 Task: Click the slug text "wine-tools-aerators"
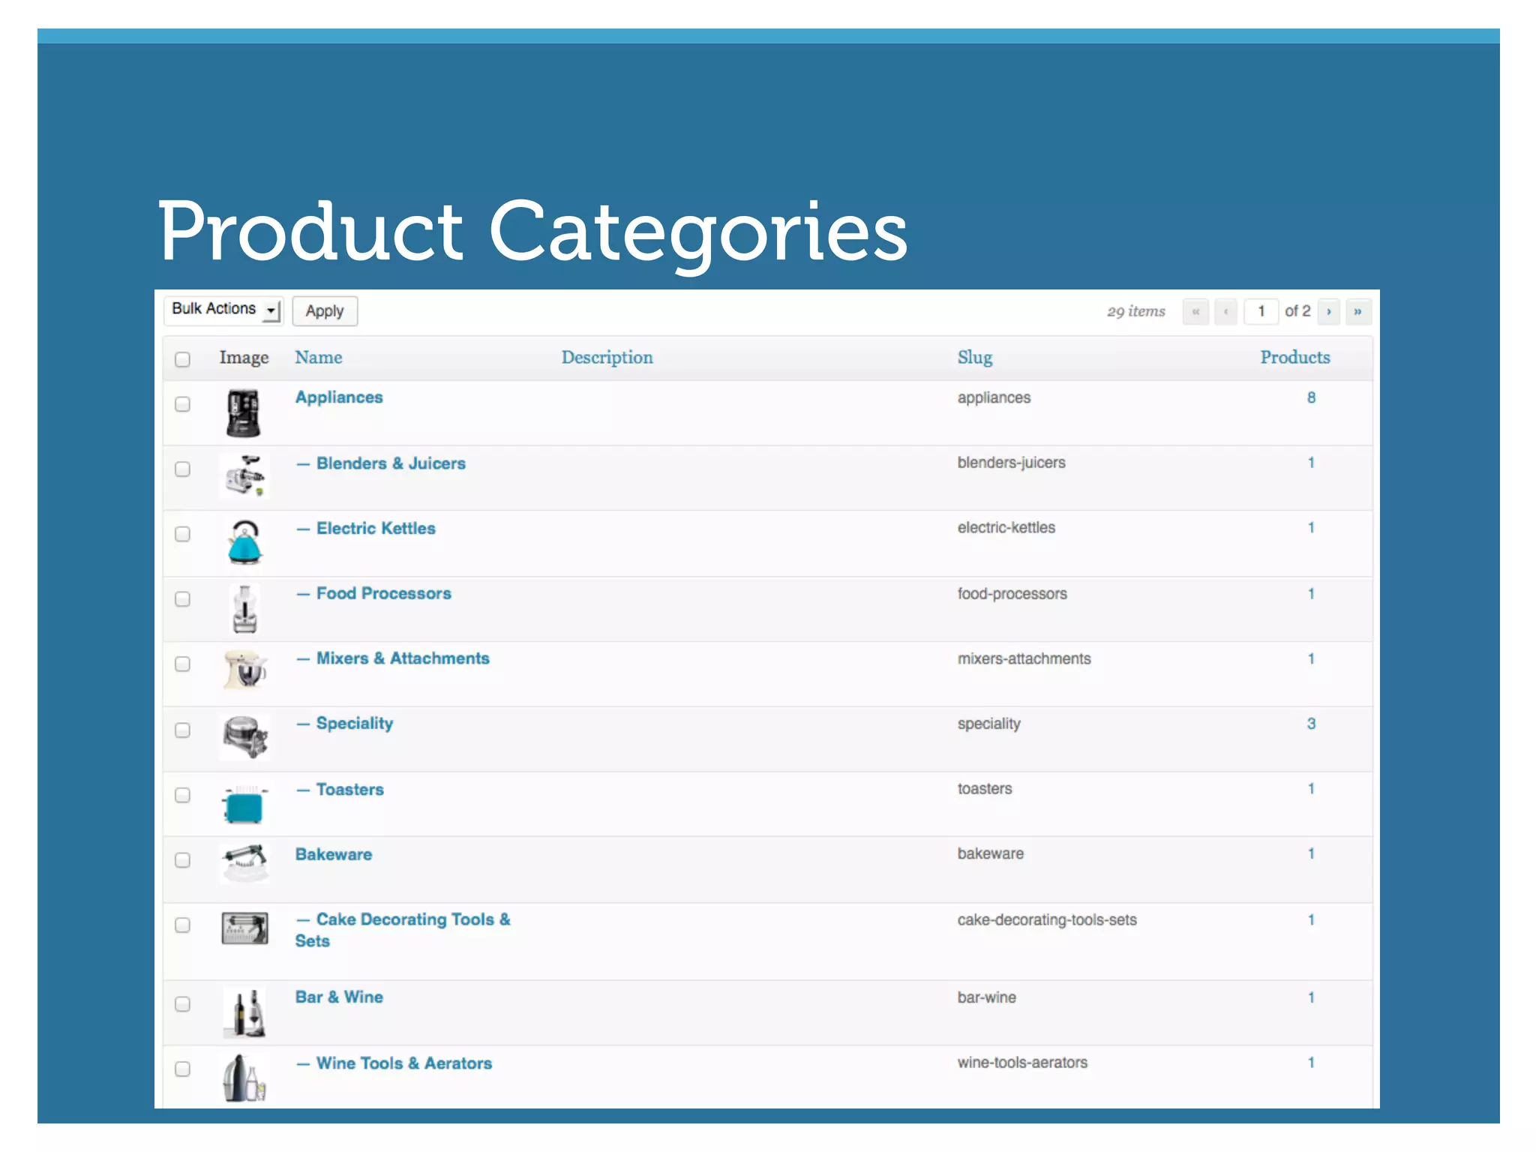point(1022,1063)
